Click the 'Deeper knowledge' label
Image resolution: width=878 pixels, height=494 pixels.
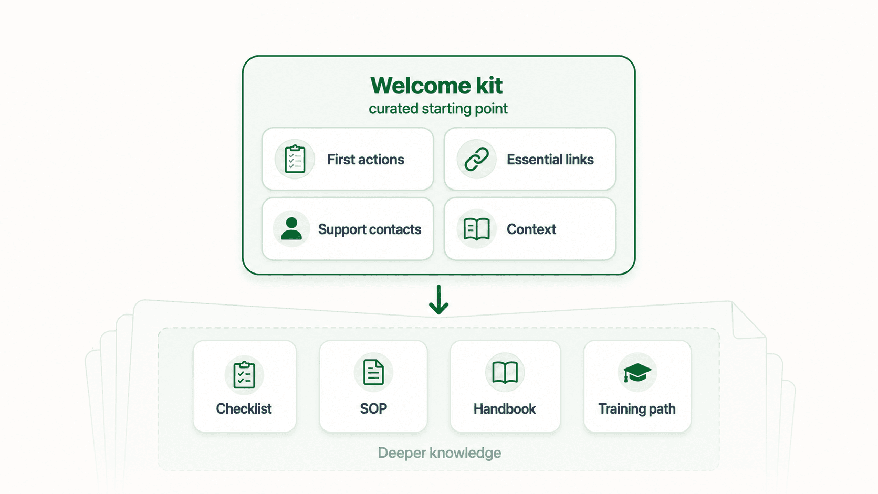pos(440,453)
